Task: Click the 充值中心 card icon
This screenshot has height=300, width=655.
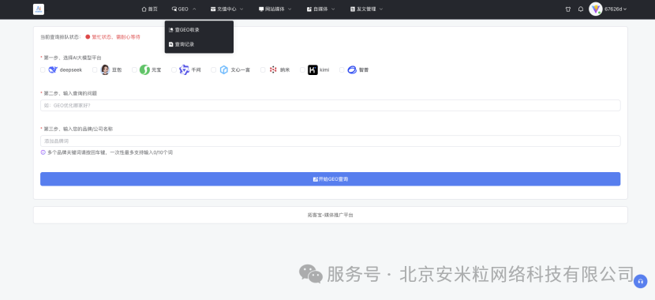Action: (x=213, y=9)
